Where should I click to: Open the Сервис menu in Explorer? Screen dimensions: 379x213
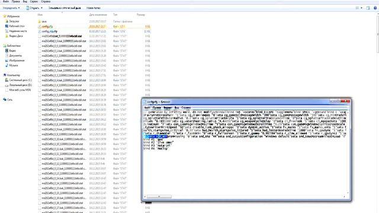coord(34,1)
